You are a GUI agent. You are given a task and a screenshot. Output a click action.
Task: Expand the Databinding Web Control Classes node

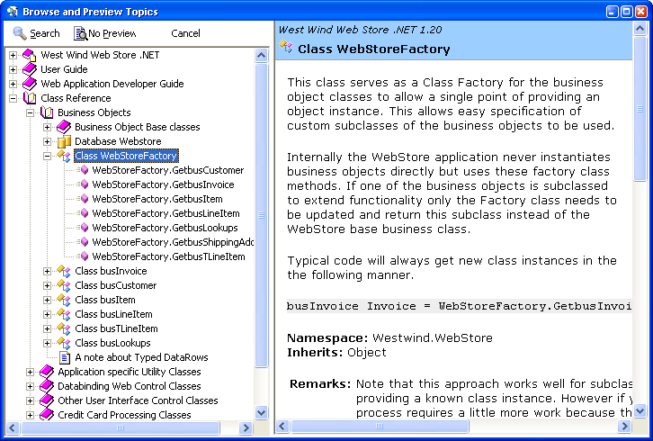[30, 386]
